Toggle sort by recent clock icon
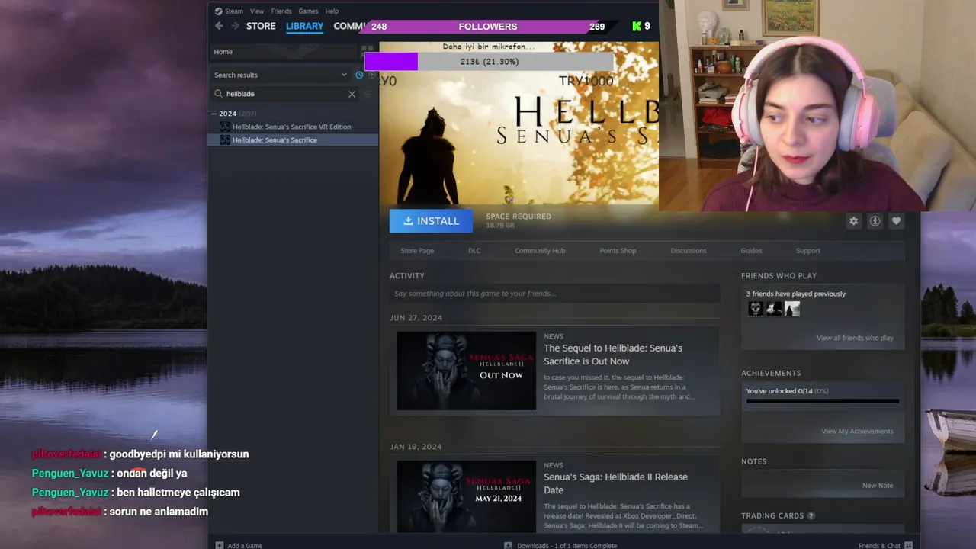Screen dimensions: 976x549 click(x=359, y=75)
